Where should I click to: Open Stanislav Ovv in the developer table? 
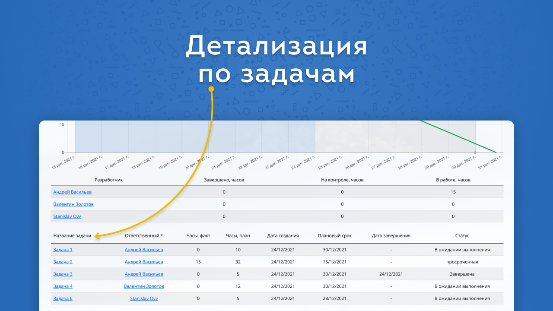[x=67, y=216]
